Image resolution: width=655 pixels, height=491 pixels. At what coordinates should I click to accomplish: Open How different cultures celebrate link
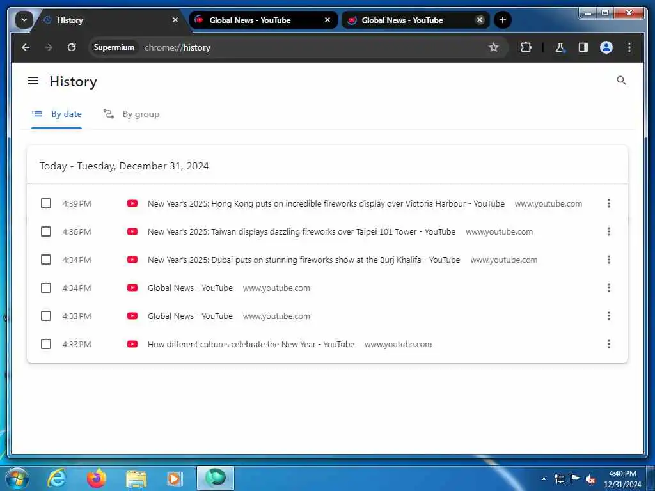[251, 344]
